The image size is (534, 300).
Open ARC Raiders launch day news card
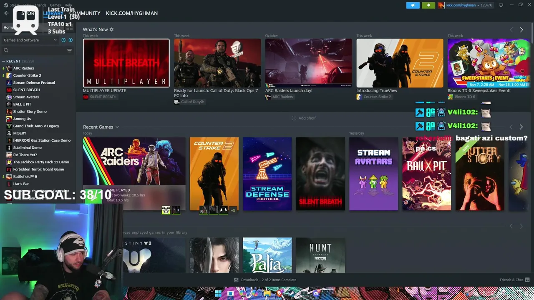pyautogui.click(x=309, y=63)
